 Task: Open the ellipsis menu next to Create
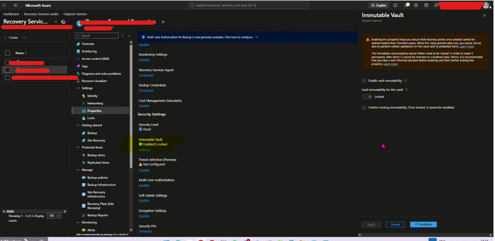(24, 38)
